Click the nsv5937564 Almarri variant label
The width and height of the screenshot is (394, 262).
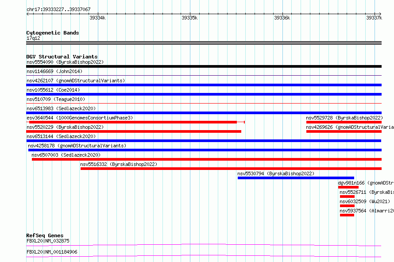[x=367, y=211]
